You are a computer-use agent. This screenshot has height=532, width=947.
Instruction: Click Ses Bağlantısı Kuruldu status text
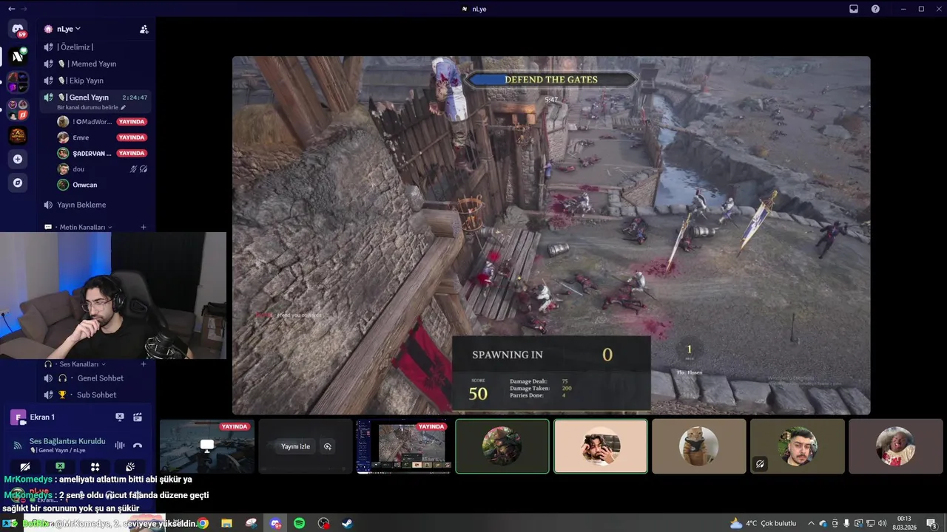click(67, 441)
